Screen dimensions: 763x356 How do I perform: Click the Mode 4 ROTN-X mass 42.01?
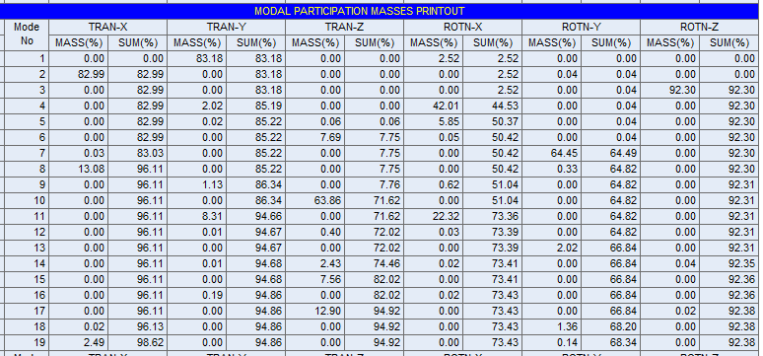coord(433,106)
